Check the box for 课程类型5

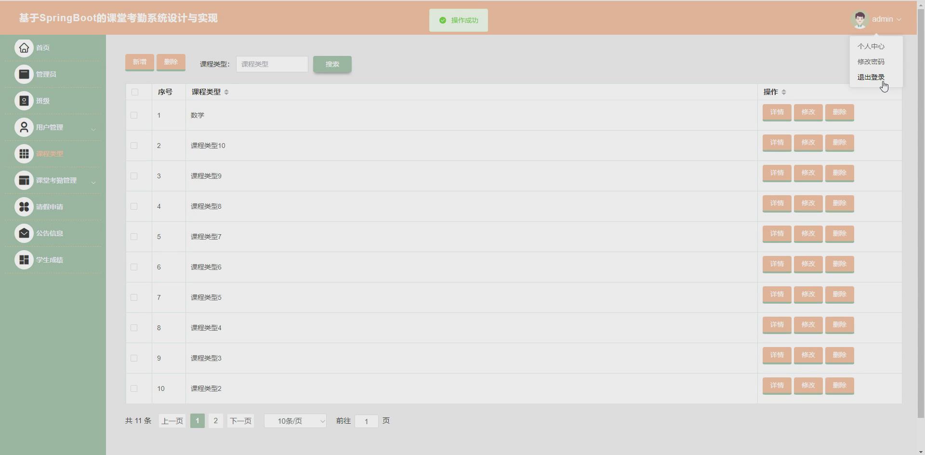134,297
